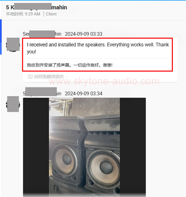This screenshot has width=186, height=197.
Task: Click the contact name in the chat header
Action: click(36, 7)
